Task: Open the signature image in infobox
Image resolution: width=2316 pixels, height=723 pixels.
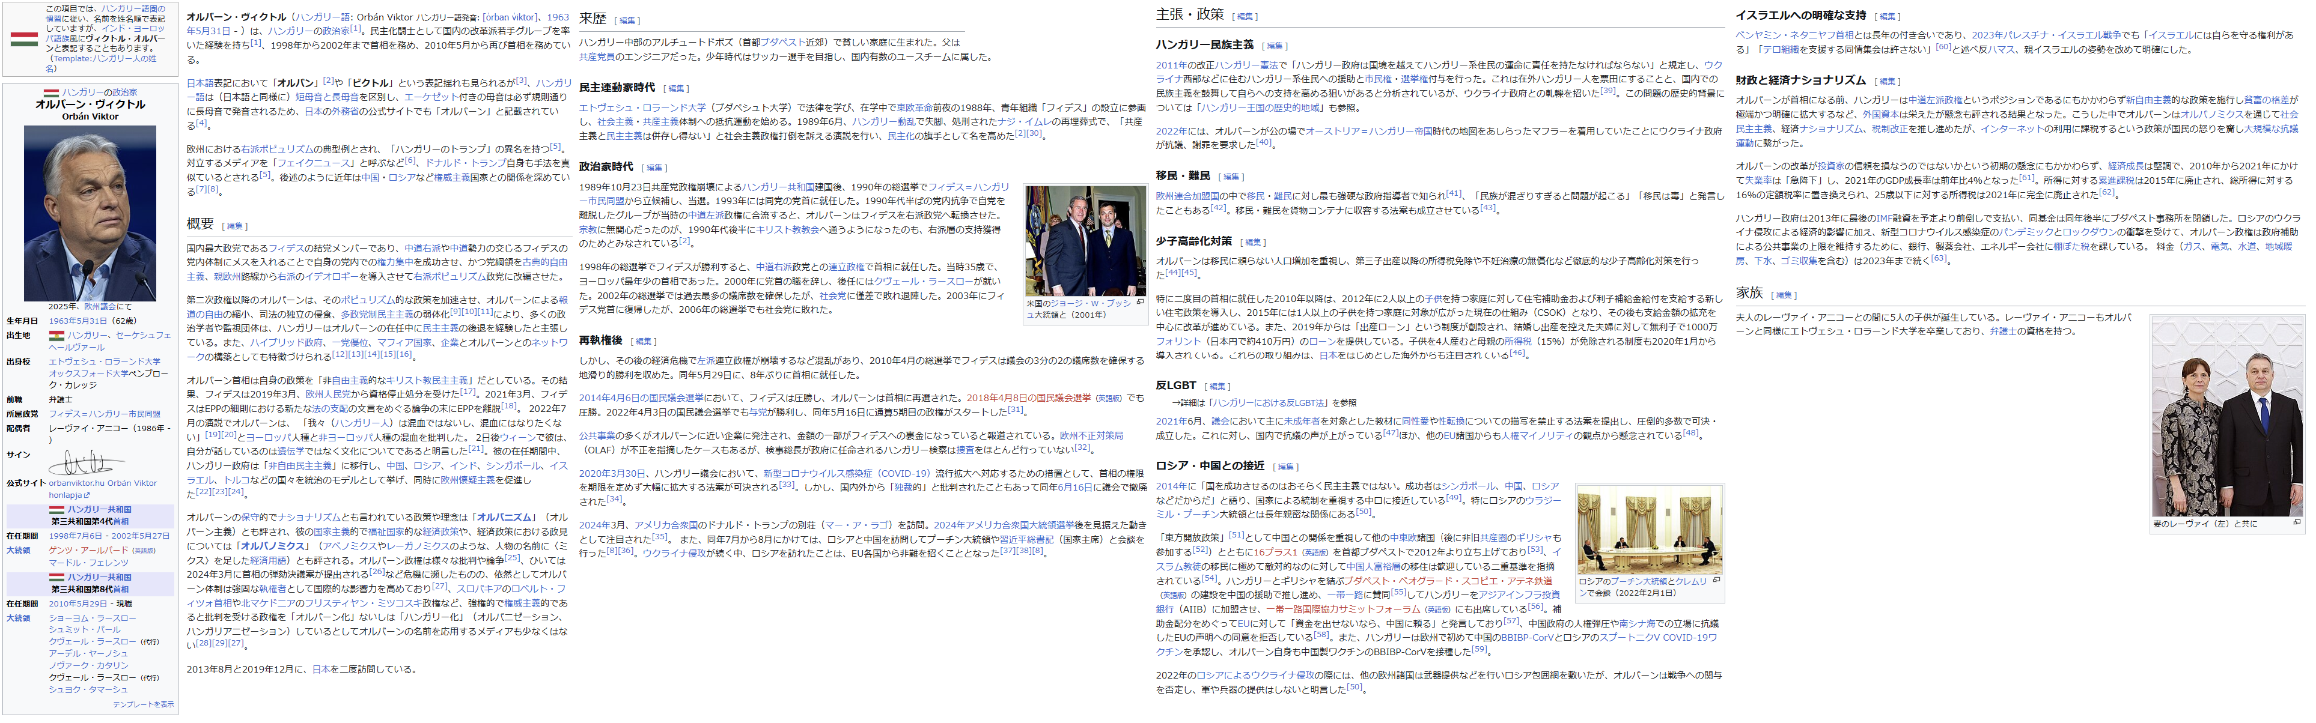Action: click(87, 462)
